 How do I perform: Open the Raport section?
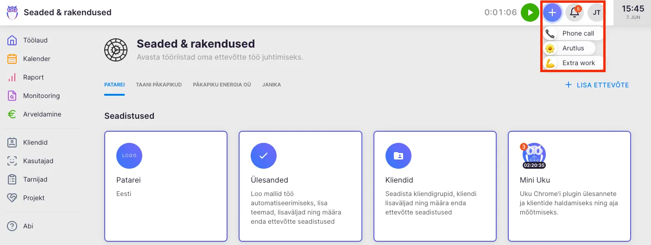point(33,77)
